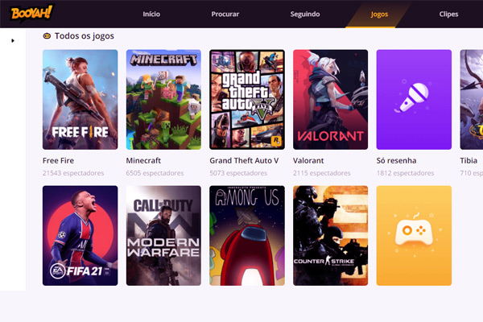483x322 pixels.
Task: Click the Free Fire title link
Action: click(58, 160)
